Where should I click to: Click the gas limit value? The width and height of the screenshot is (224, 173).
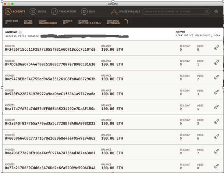pyautogui.click(x=48, y=23)
